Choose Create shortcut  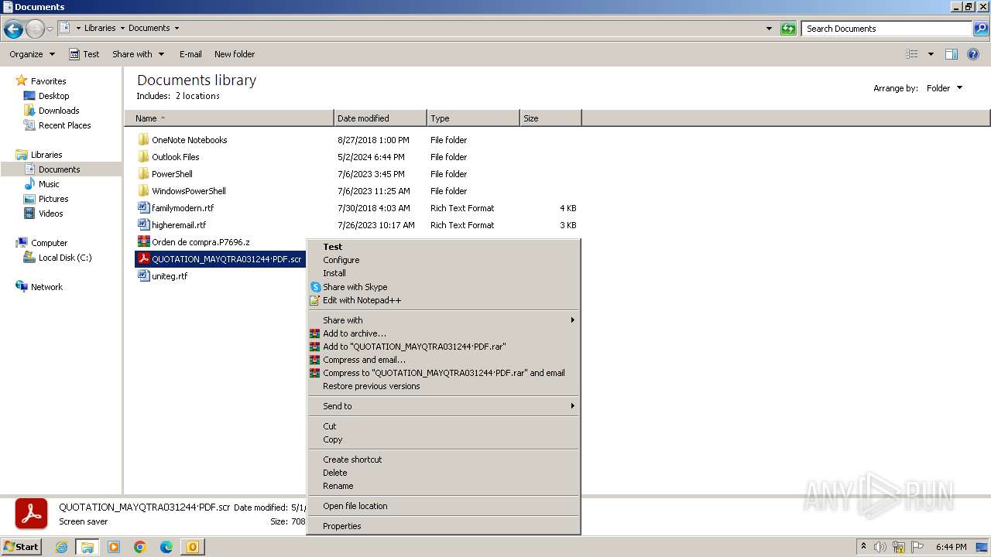pyautogui.click(x=444, y=460)
